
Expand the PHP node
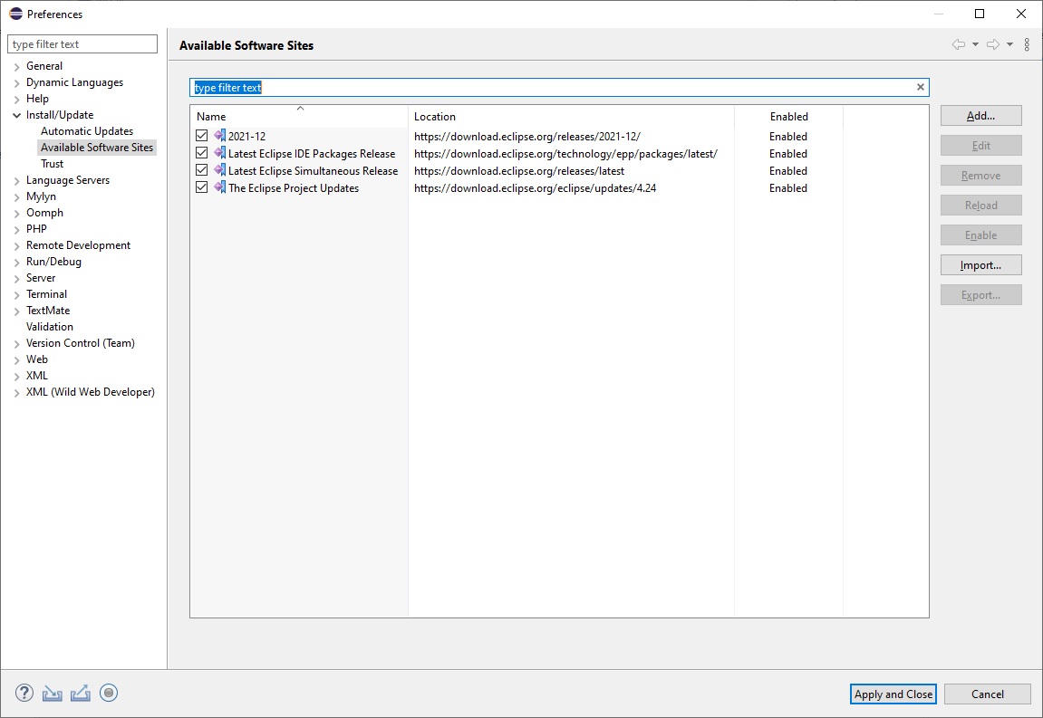pos(16,229)
